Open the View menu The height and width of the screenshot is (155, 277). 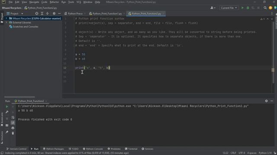(24, 2)
